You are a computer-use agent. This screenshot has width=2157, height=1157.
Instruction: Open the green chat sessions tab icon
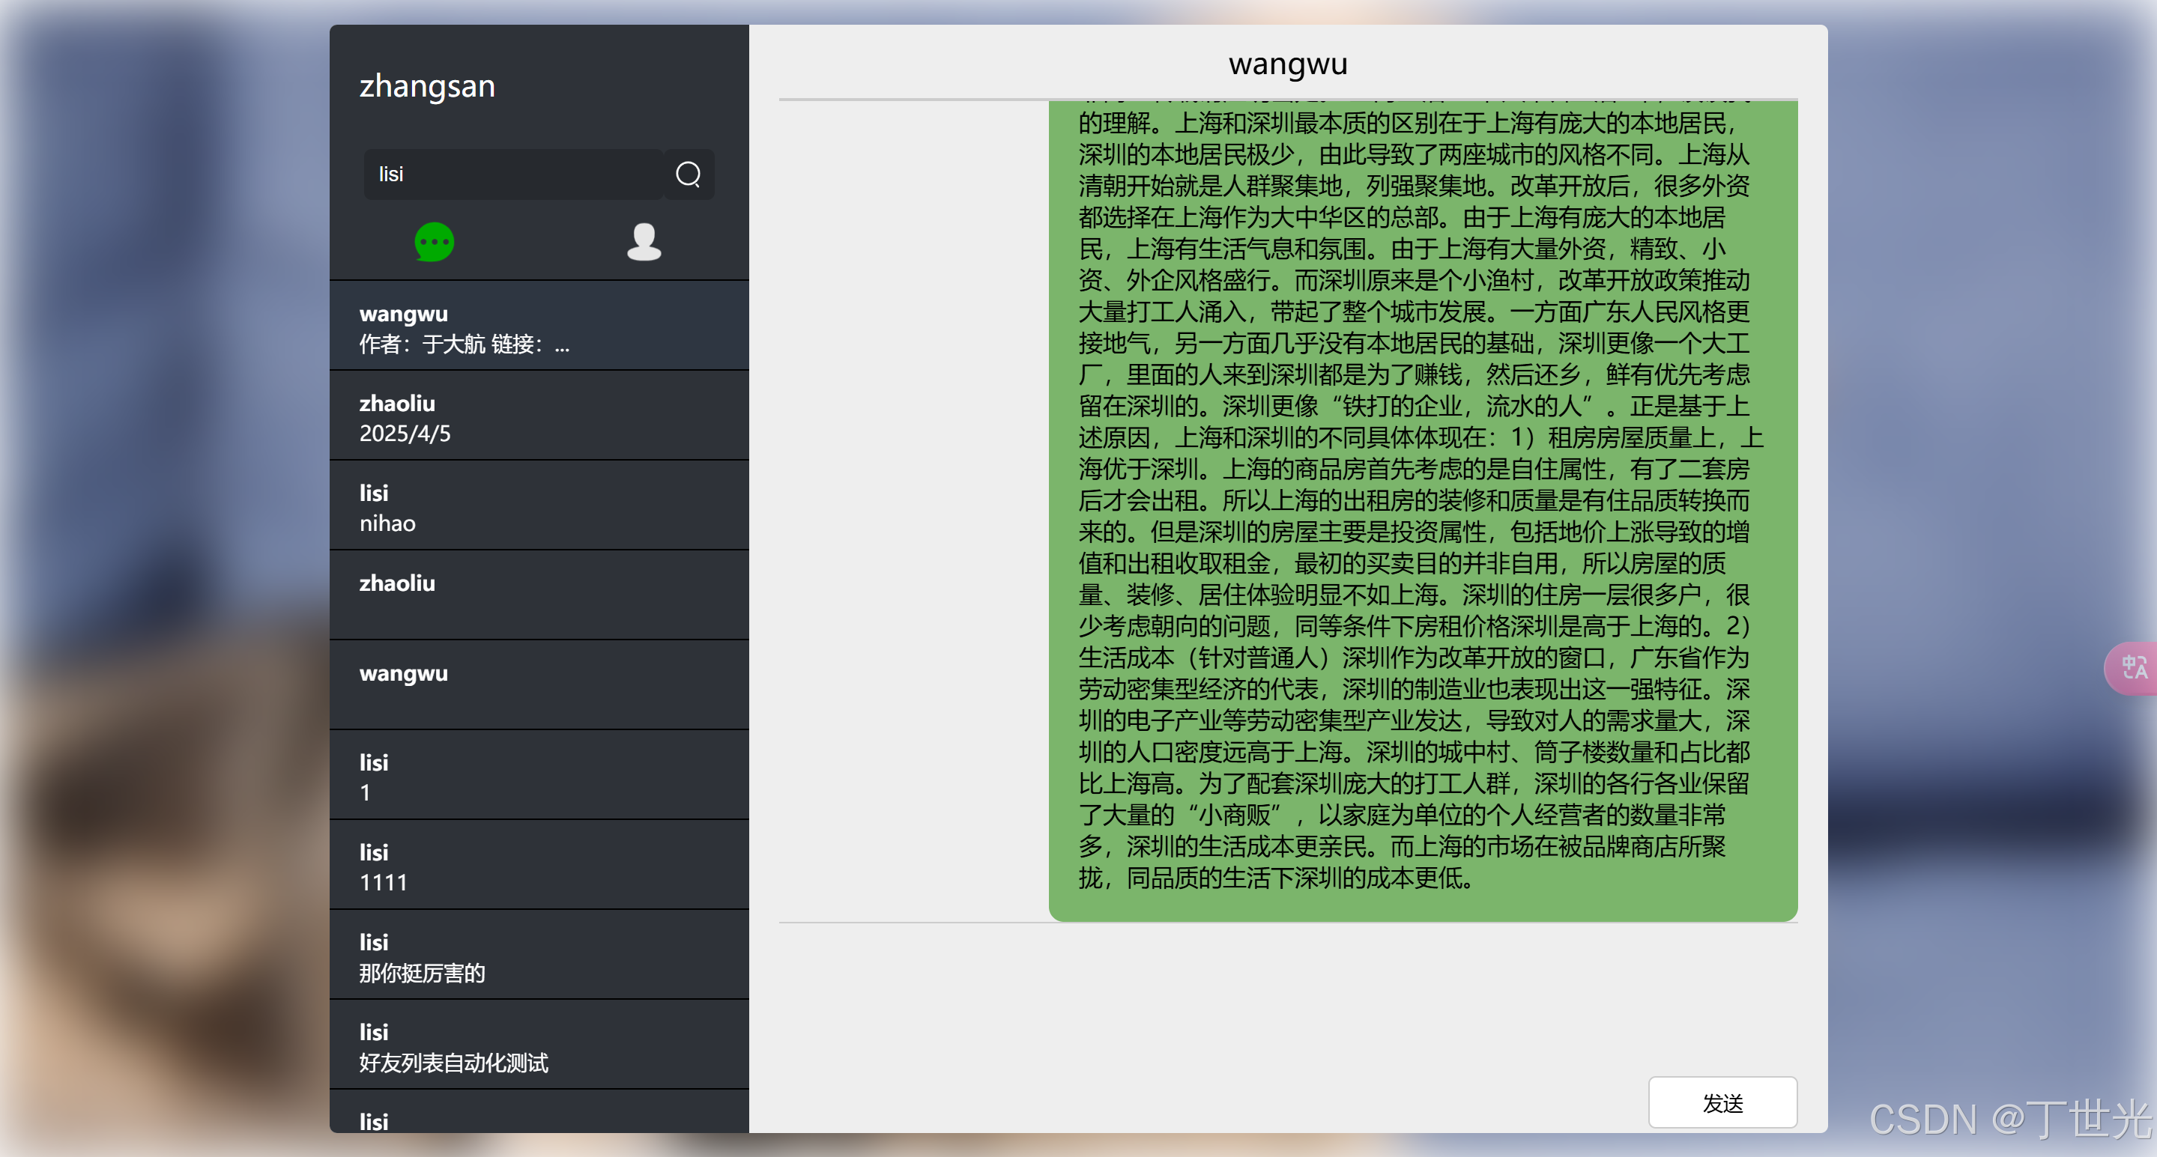click(x=434, y=242)
